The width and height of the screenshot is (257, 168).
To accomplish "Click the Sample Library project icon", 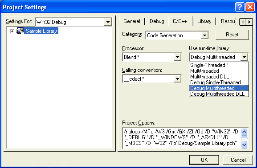I will click(20, 31).
